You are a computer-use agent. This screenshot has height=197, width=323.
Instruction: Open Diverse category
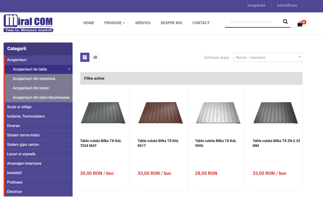tap(39, 126)
